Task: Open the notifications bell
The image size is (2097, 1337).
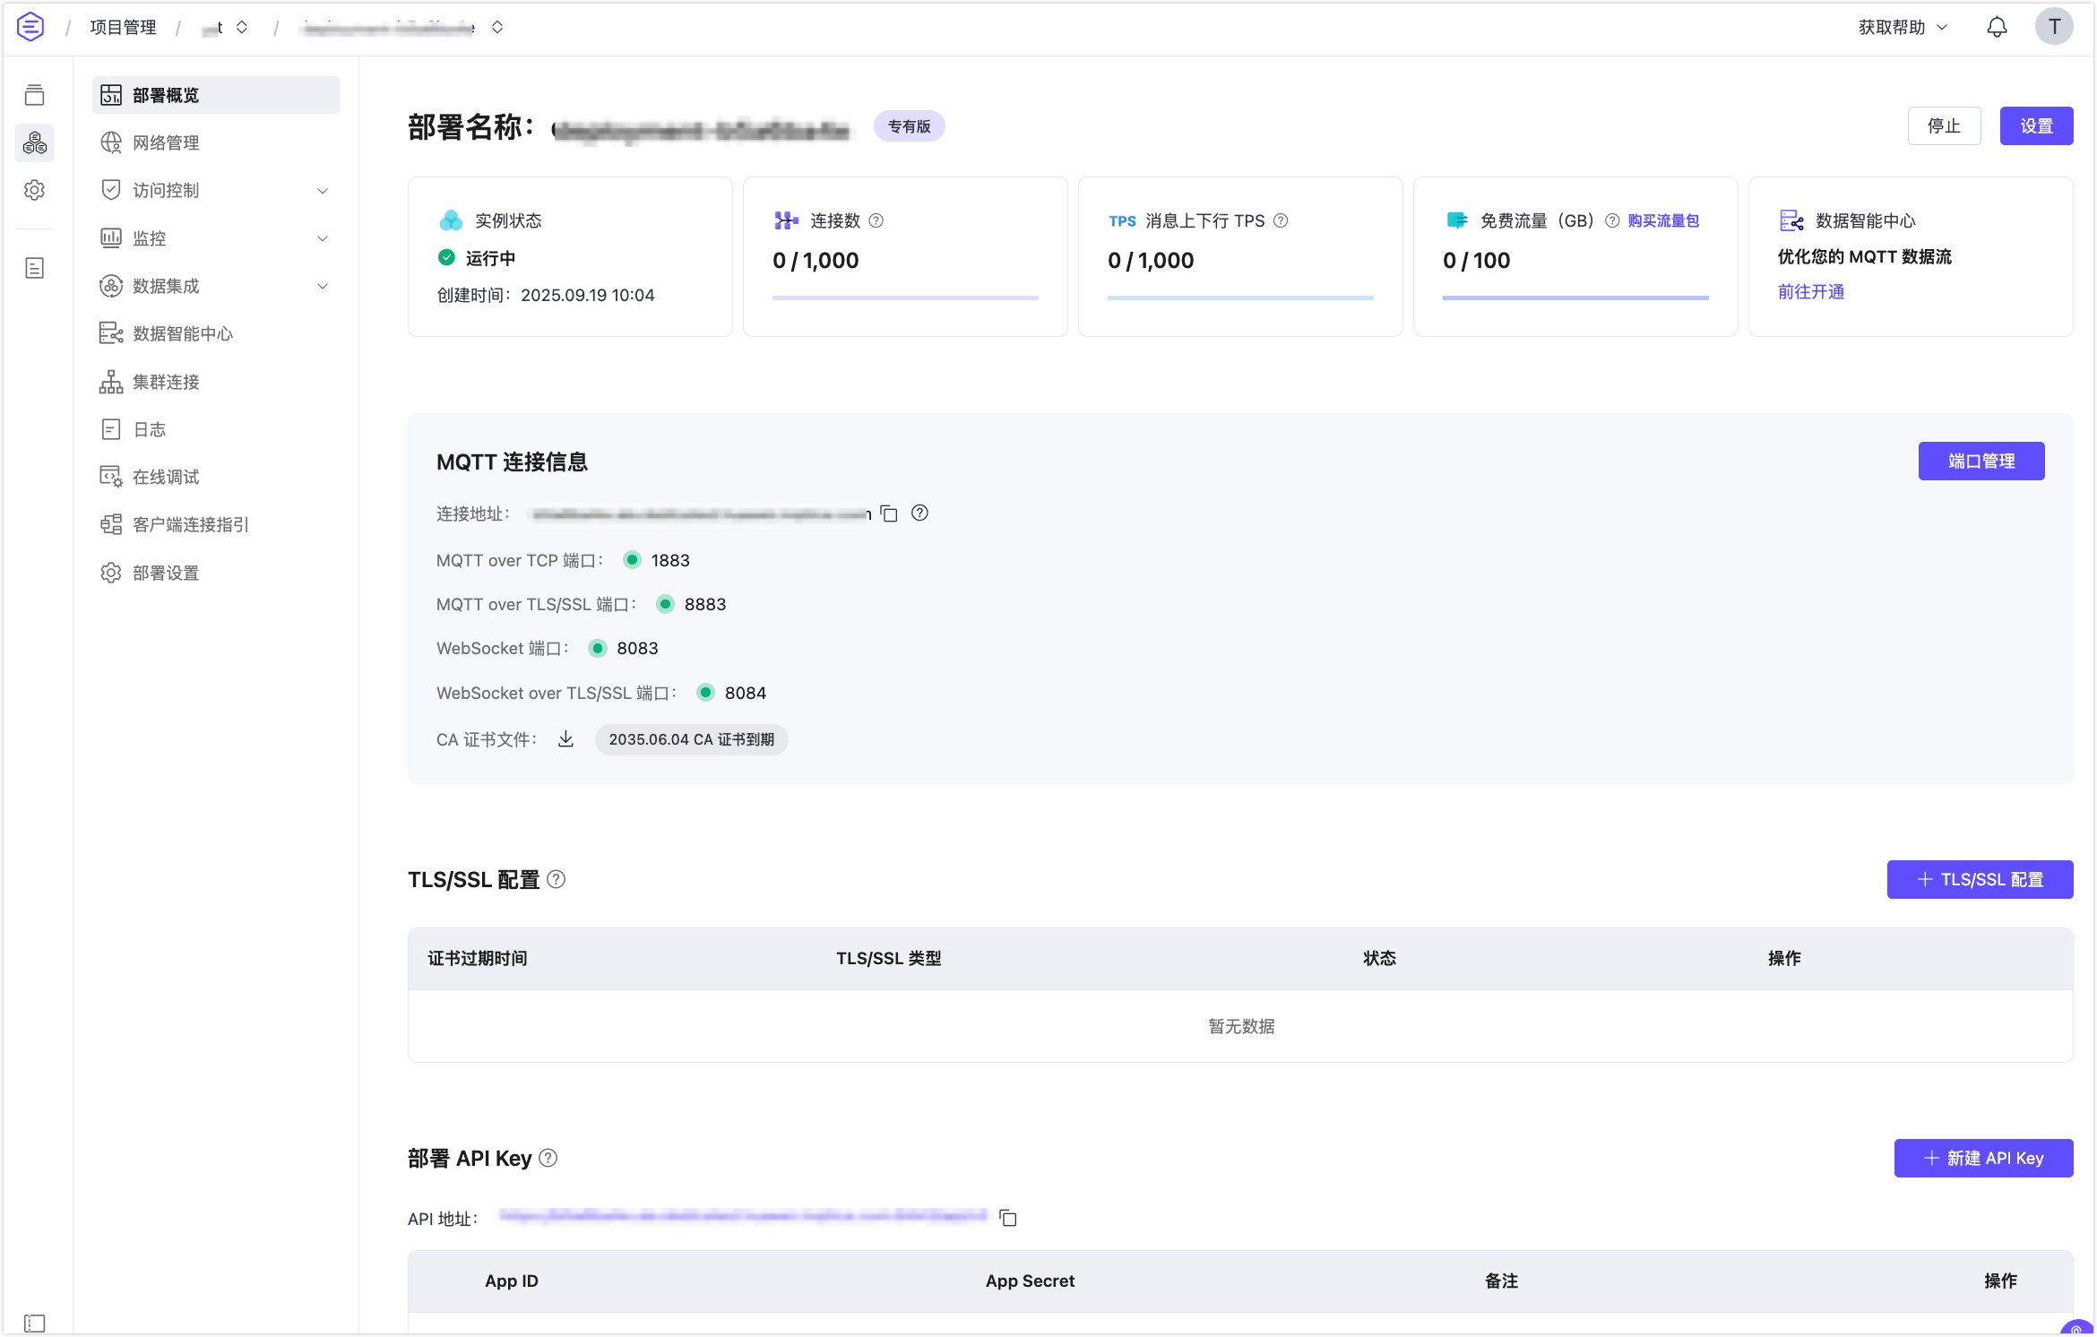Action: (x=1997, y=27)
